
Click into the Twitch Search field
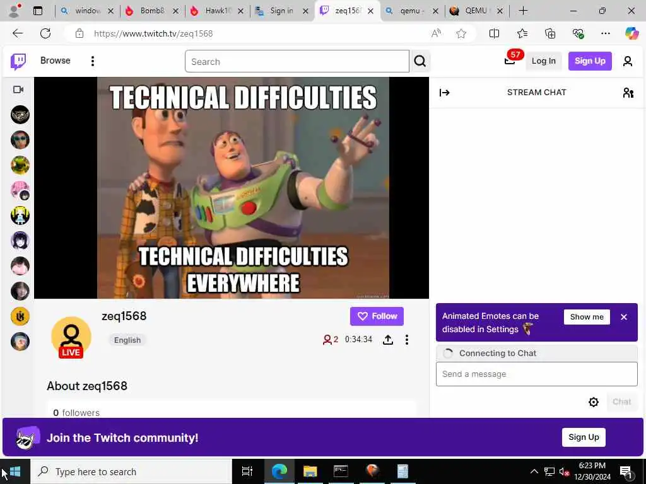click(x=297, y=61)
